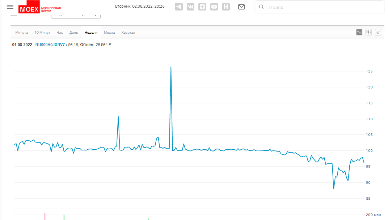Click the "105" price axis label
Image resolution: width=388 pixels, height=220 pixels.
point(369,134)
